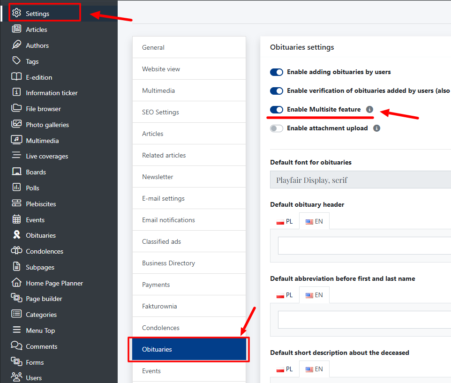Screen dimensions: 451x383
Task: Select EN tab under Default abbreviation section
Action: 314,295
